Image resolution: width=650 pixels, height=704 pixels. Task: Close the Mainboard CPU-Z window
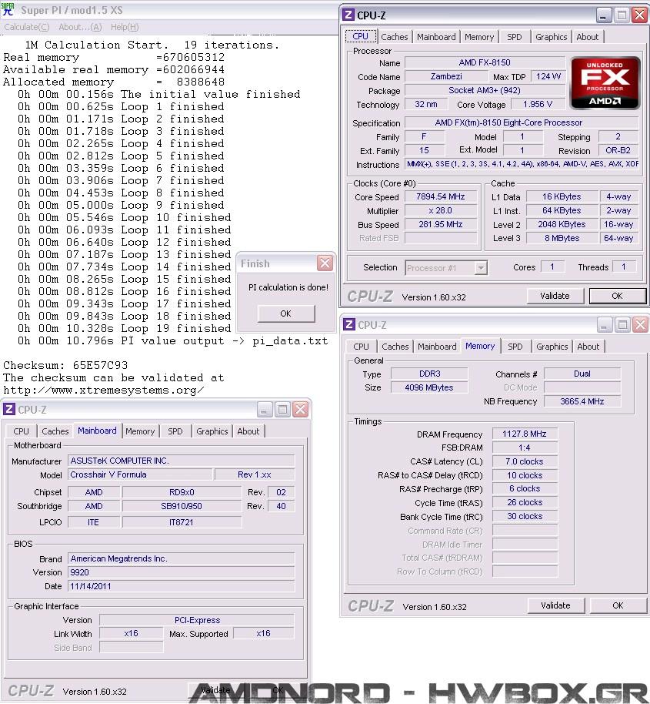click(300, 410)
